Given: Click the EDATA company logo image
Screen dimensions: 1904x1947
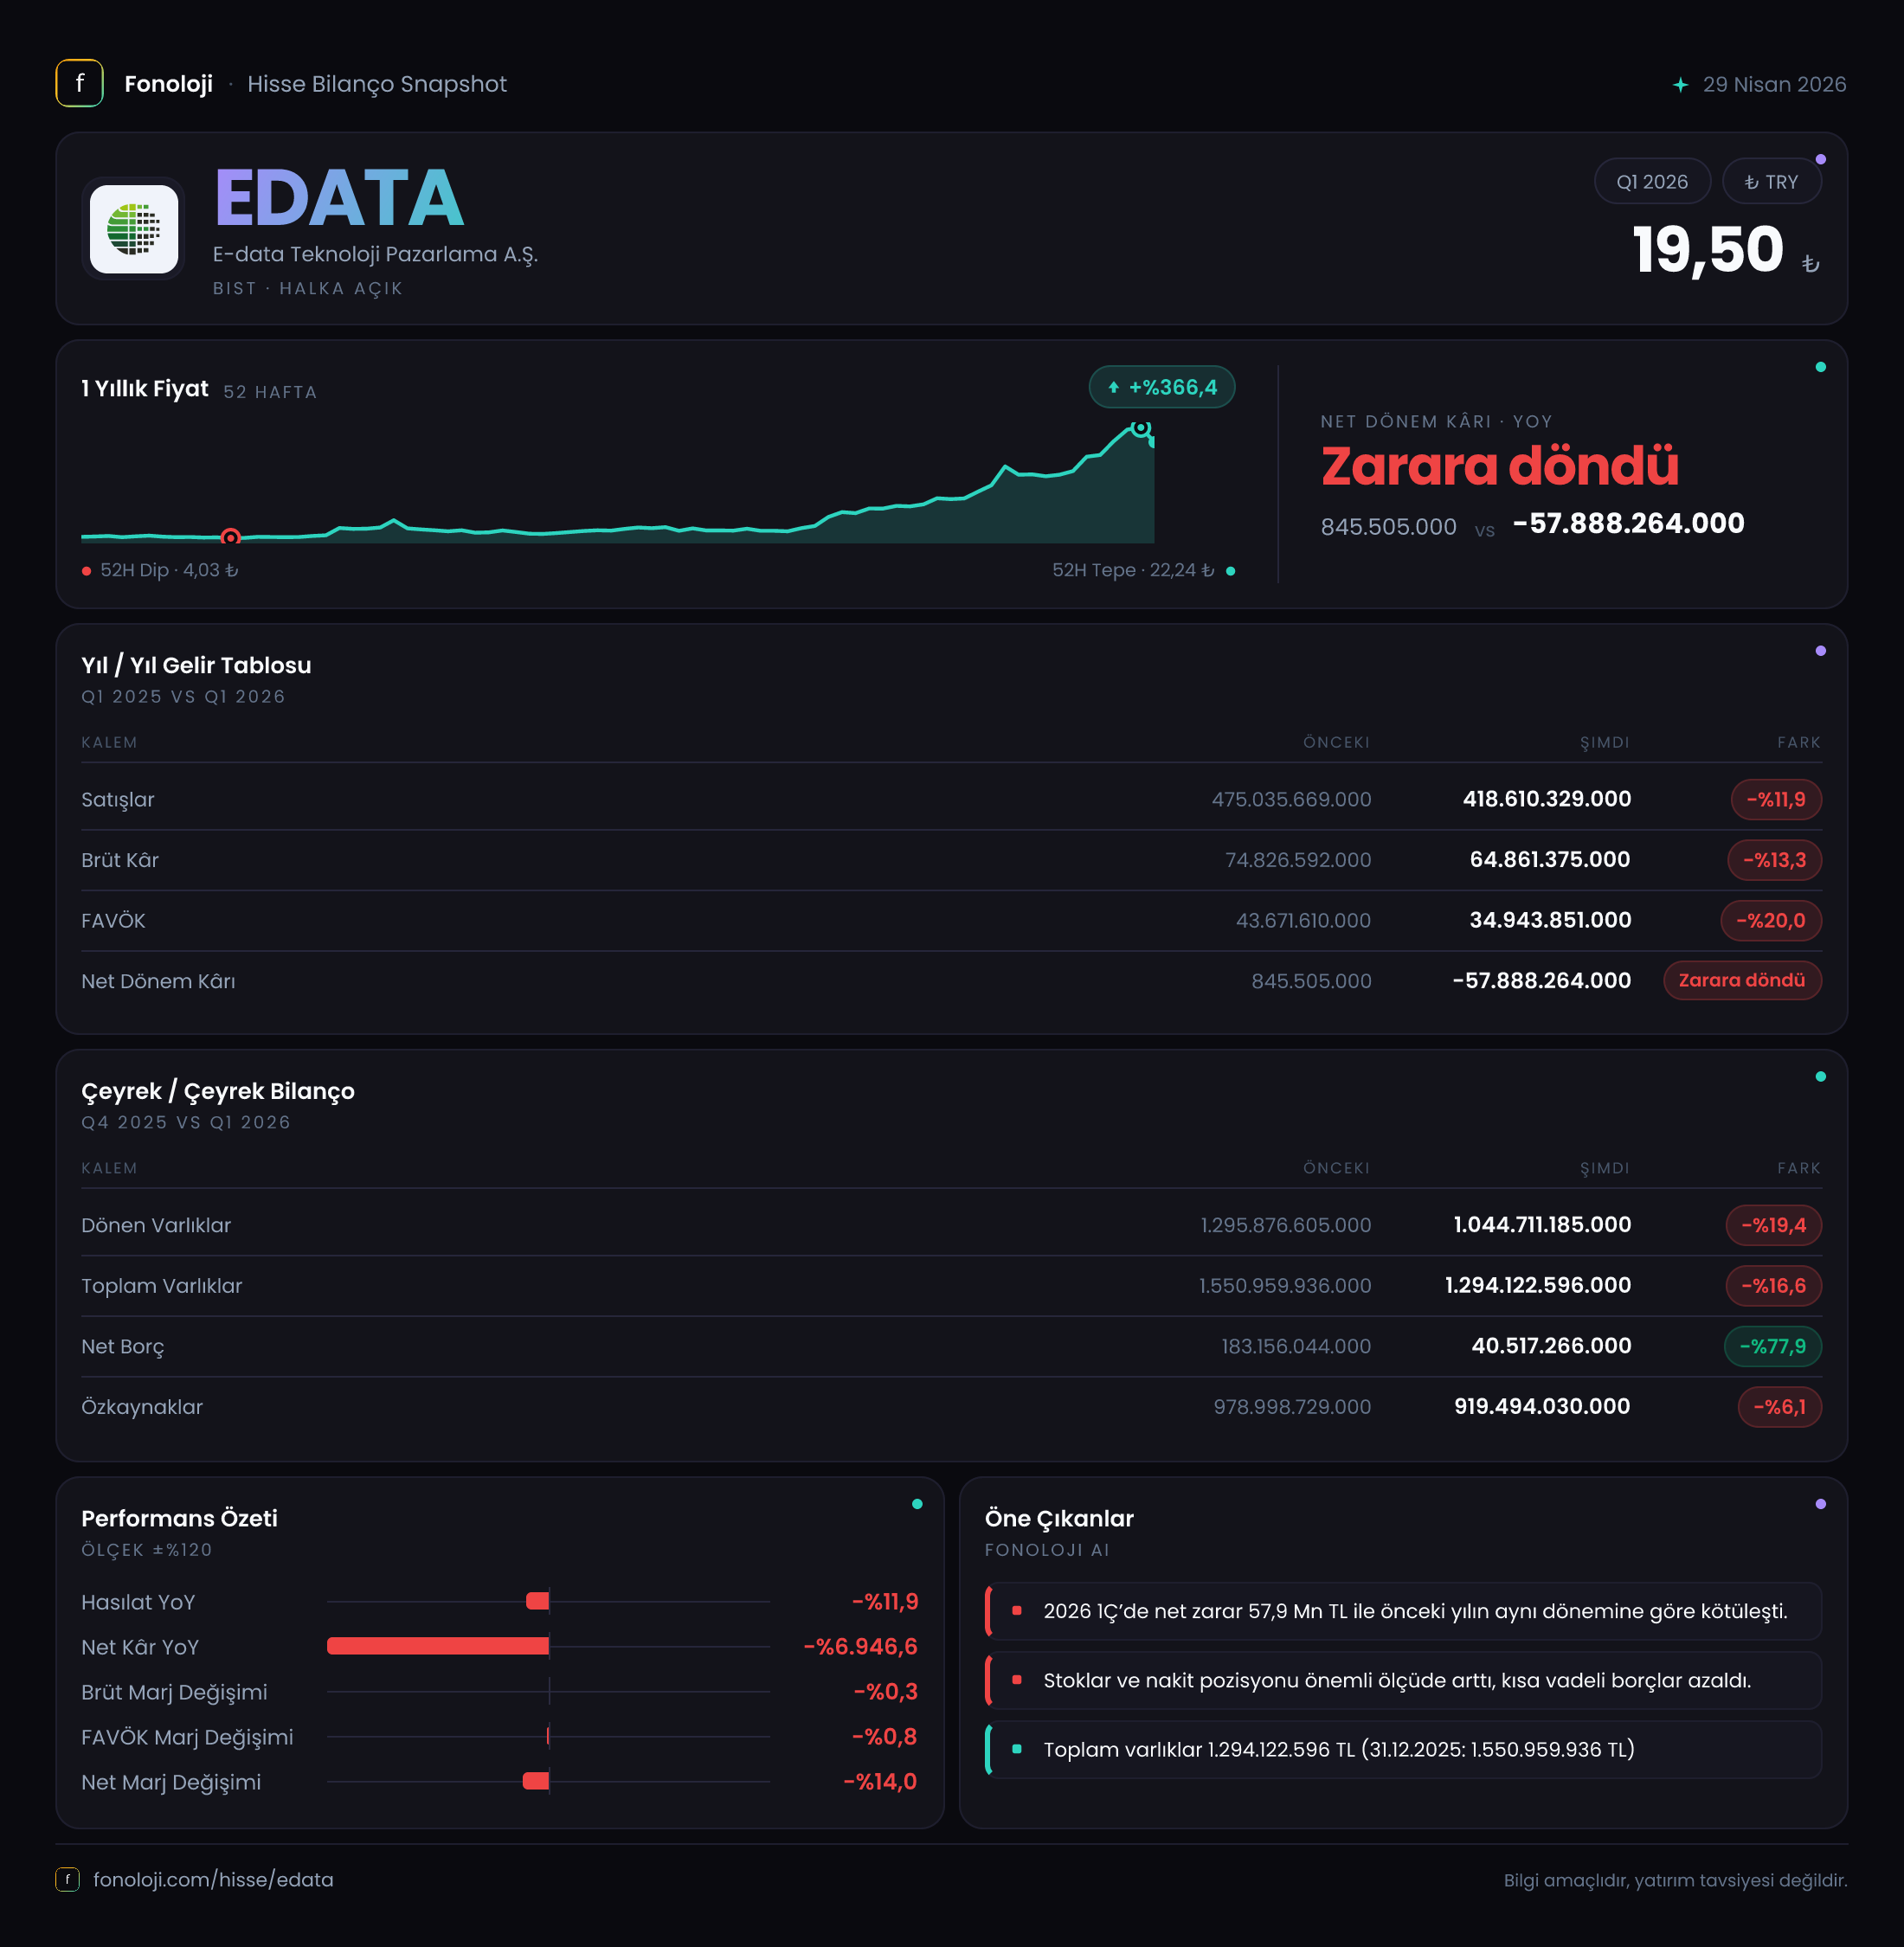Looking at the screenshot, I should (134, 228).
